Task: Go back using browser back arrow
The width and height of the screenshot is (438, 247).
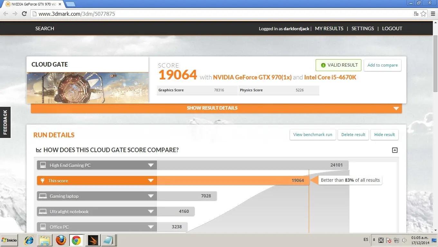Action: (x=5, y=14)
